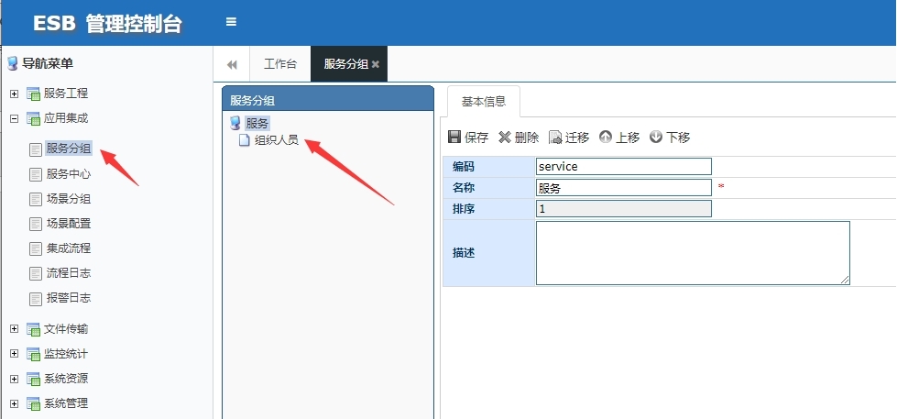This screenshot has width=897, height=419.
Task: Click the 系统资源 folder icon
Action: pos(33,379)
